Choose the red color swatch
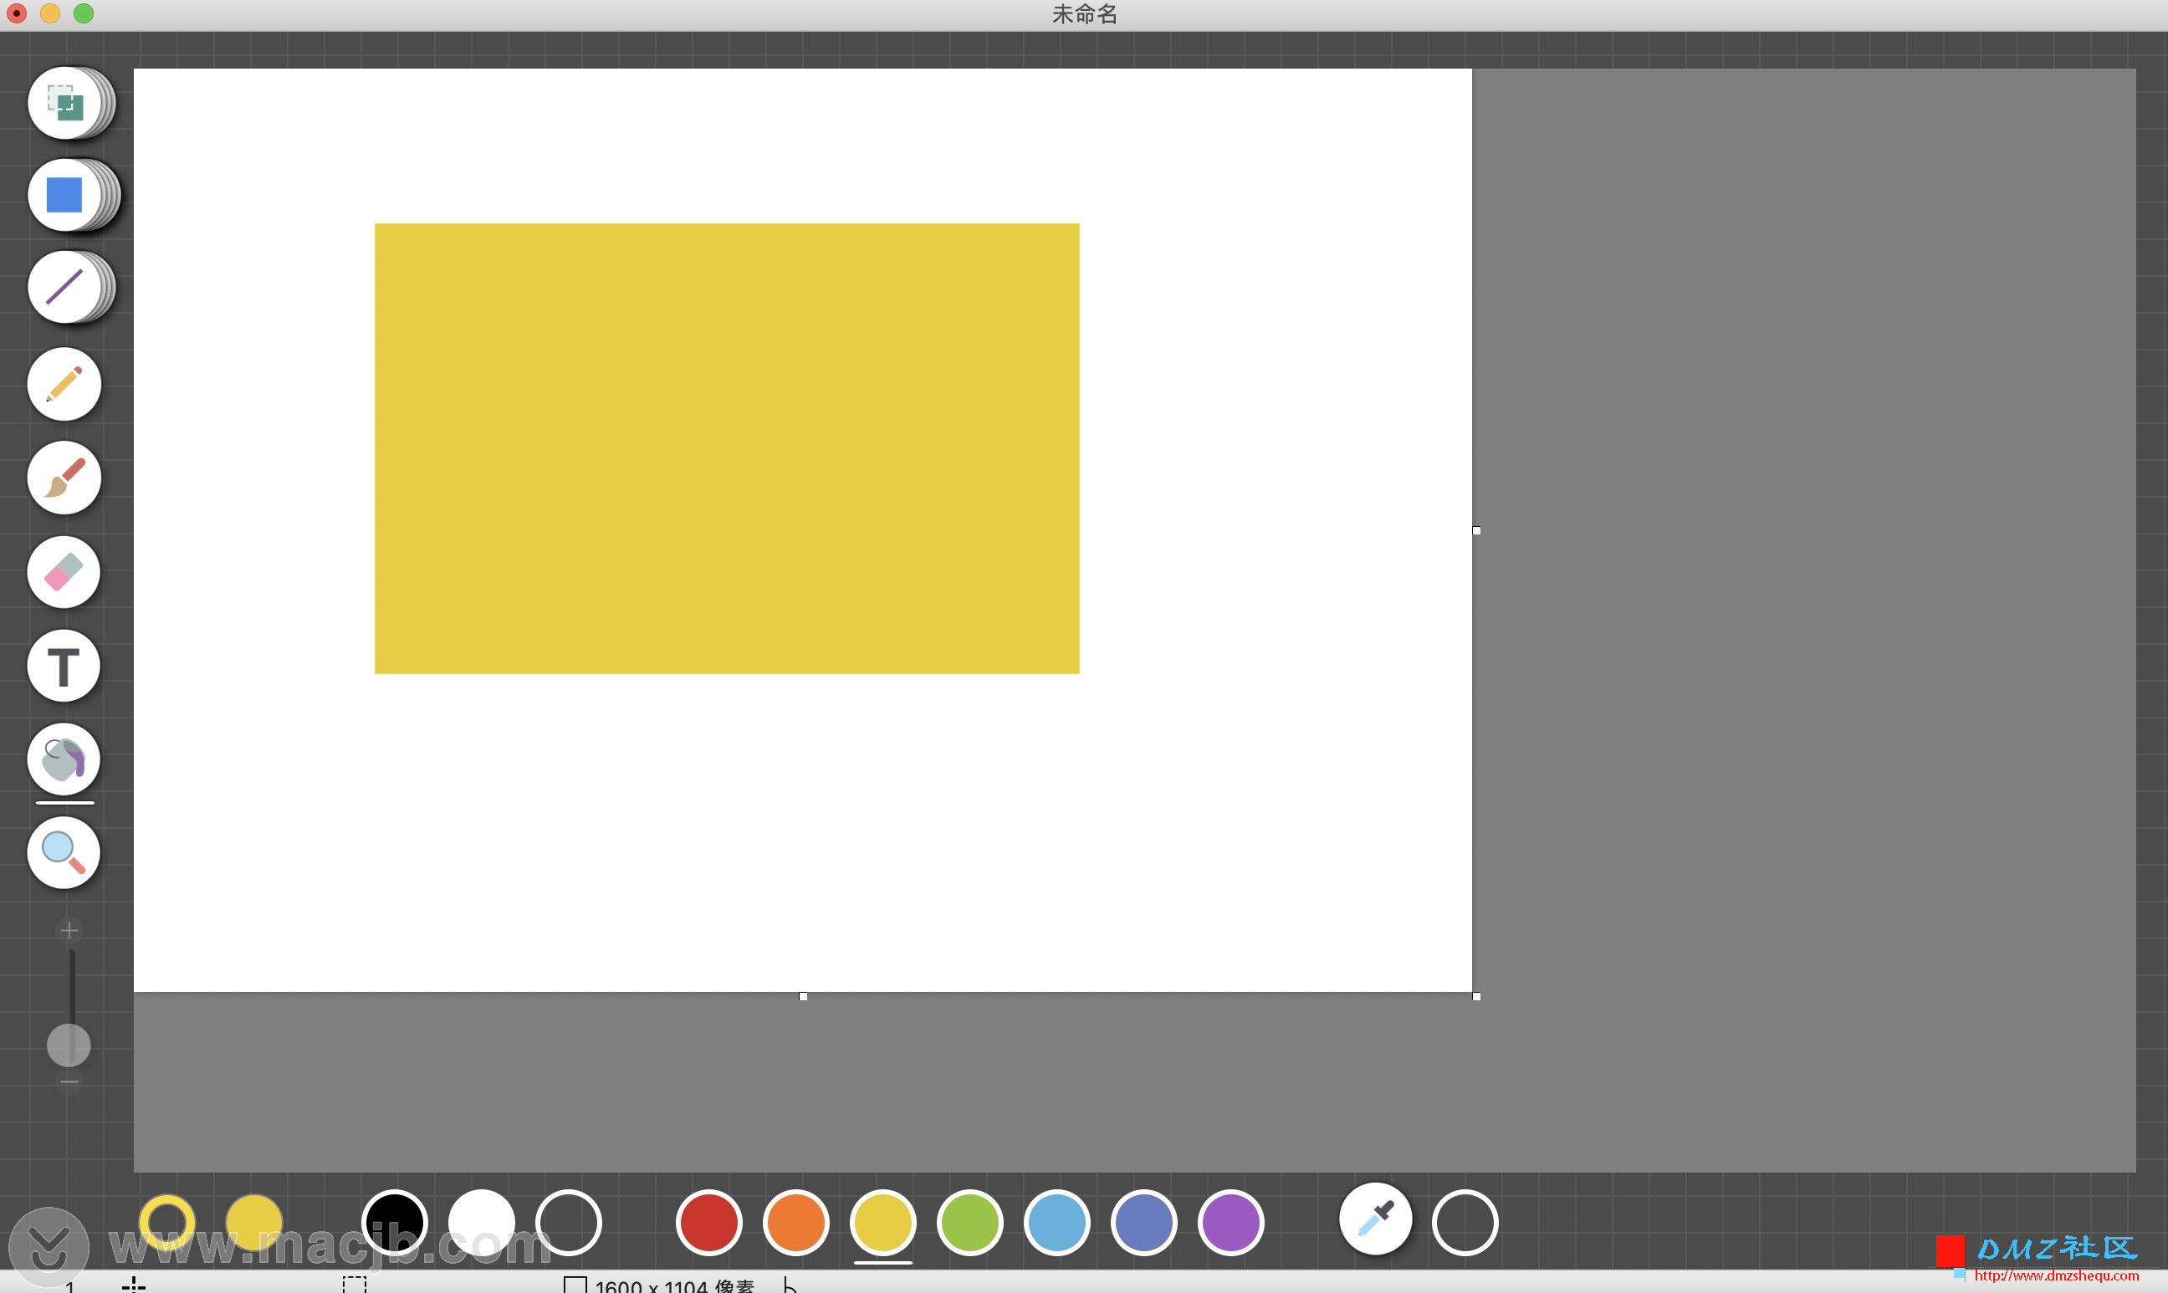The image size is (2168, 1293). 709,1223
